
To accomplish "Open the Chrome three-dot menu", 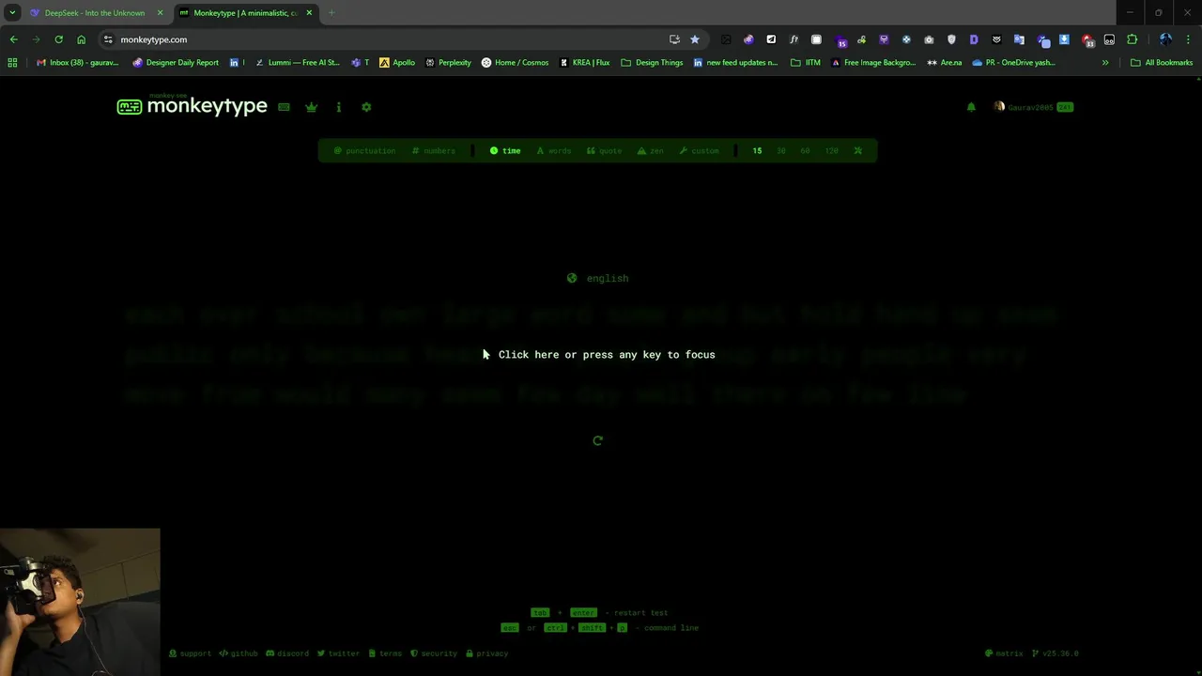I will click(1189, 39).
